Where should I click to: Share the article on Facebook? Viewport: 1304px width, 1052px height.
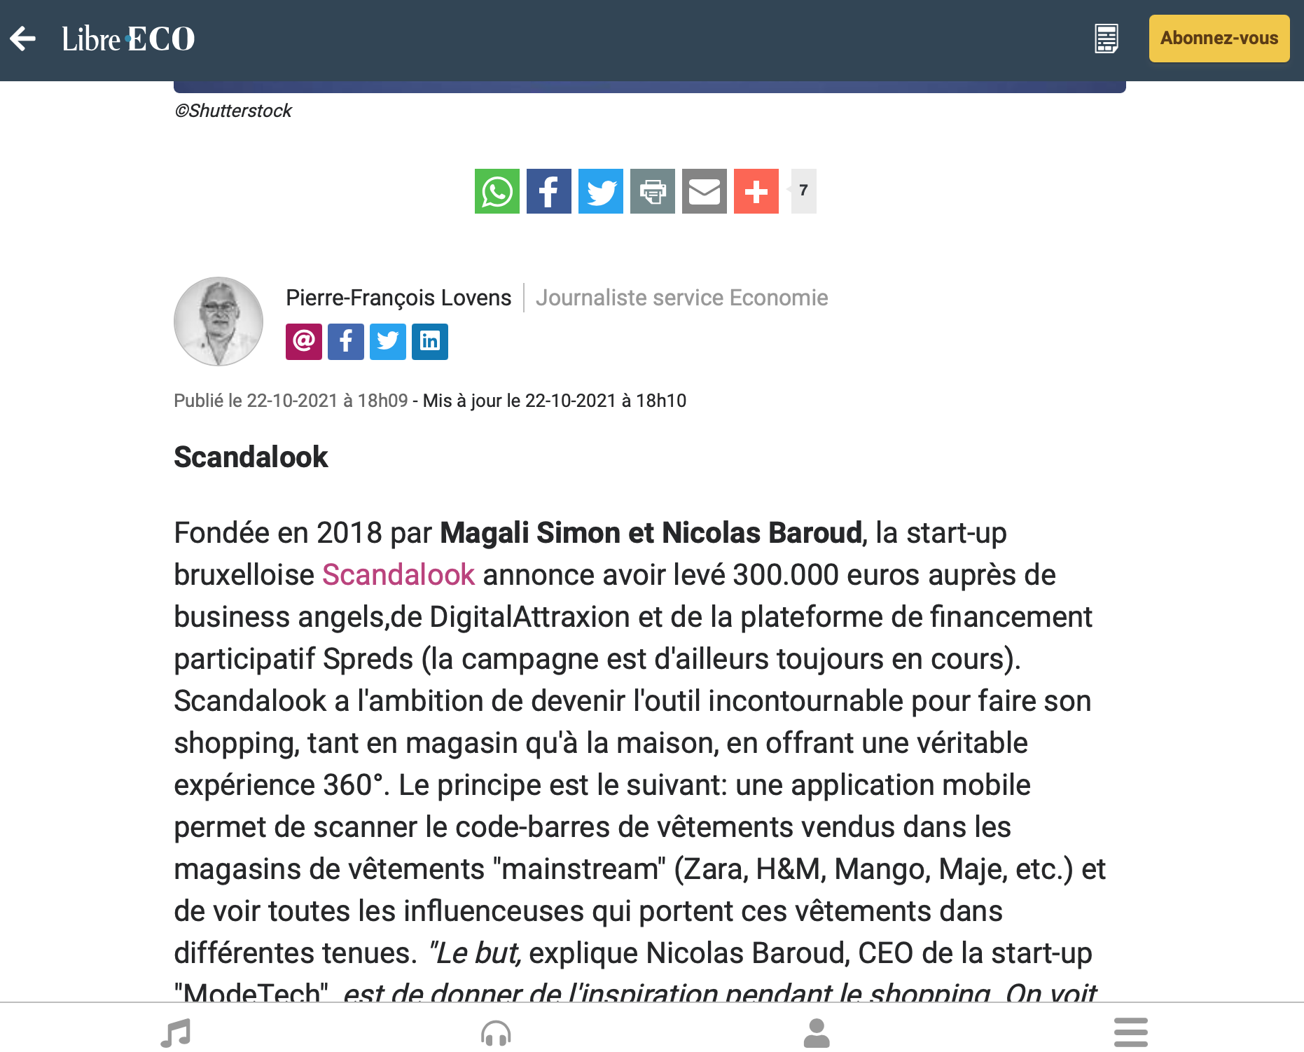point(549,191)
